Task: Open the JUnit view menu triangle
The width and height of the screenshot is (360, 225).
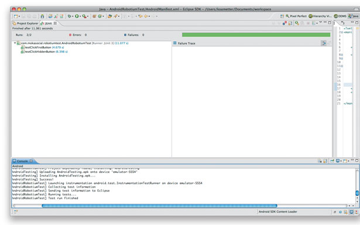Action: click(321, 22)
